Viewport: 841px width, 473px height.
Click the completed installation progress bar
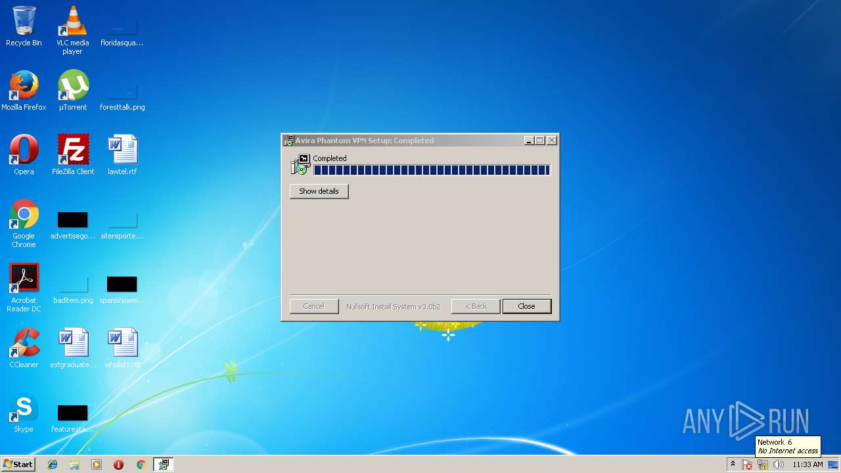[432, 170]
